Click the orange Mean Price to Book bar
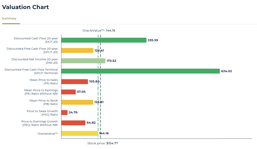 point(77,102)
